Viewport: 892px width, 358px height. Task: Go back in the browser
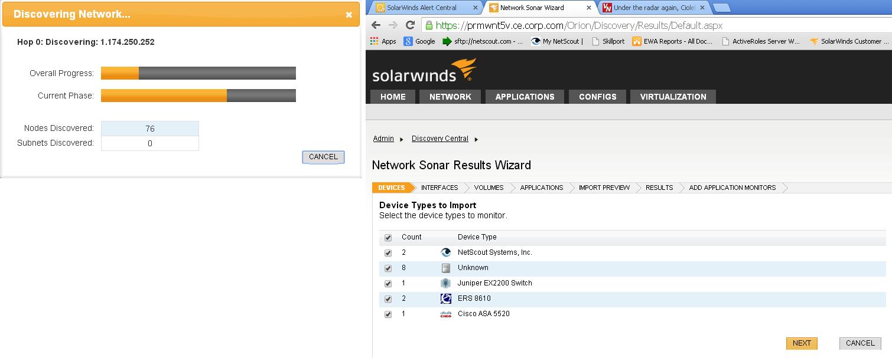[x=376, y=25]
